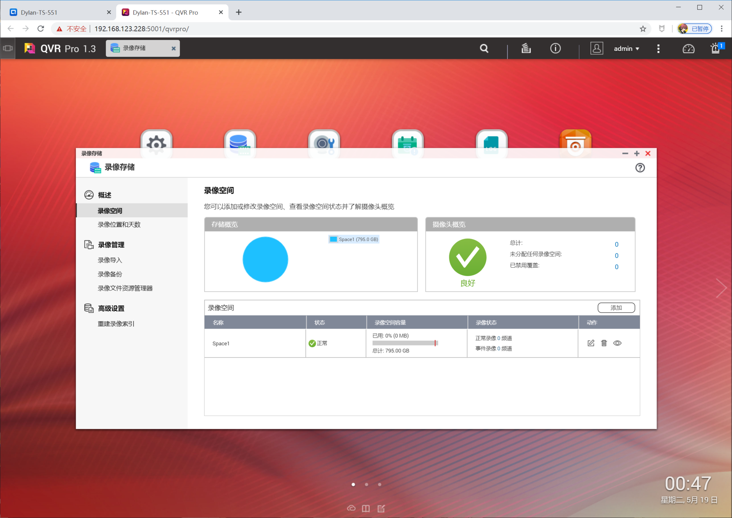Select 重建录像索引 in sidebar
Screen dimensions: 732x518
116,324
